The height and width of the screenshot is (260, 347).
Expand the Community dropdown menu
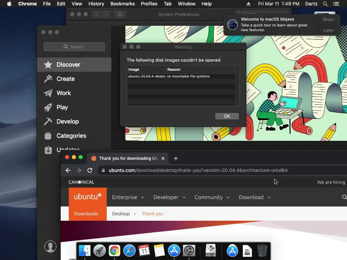point(212,197)
